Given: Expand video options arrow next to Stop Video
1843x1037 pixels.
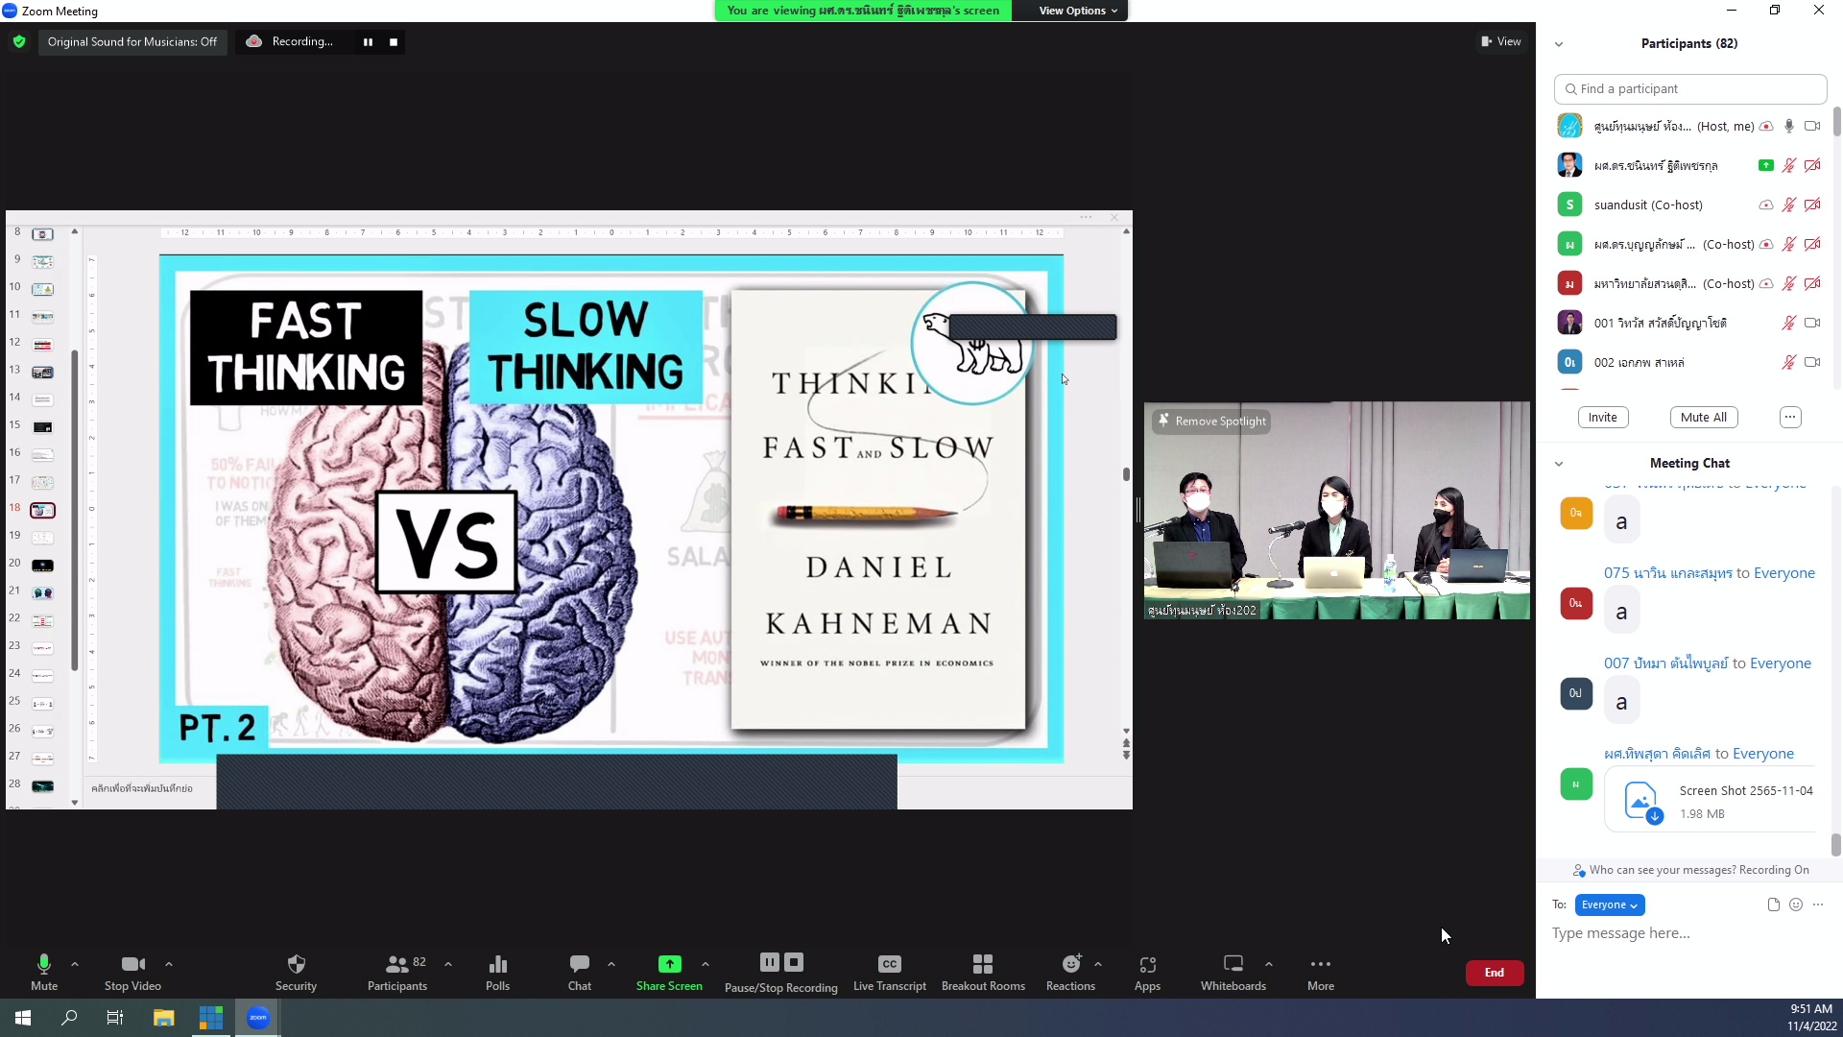Looking at the screenshot, I should (x=169, y=964).
